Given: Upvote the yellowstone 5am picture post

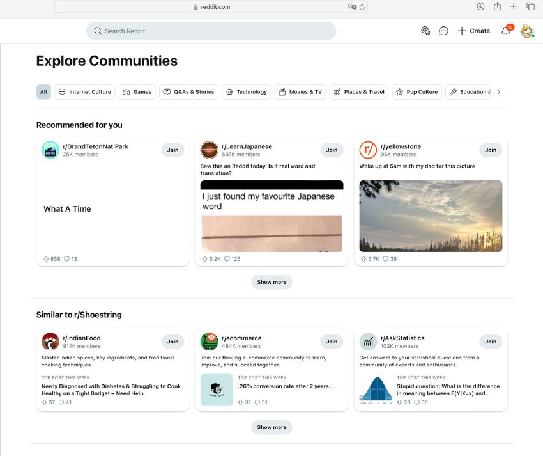Looking at the screenshot, I should (363, 259).
